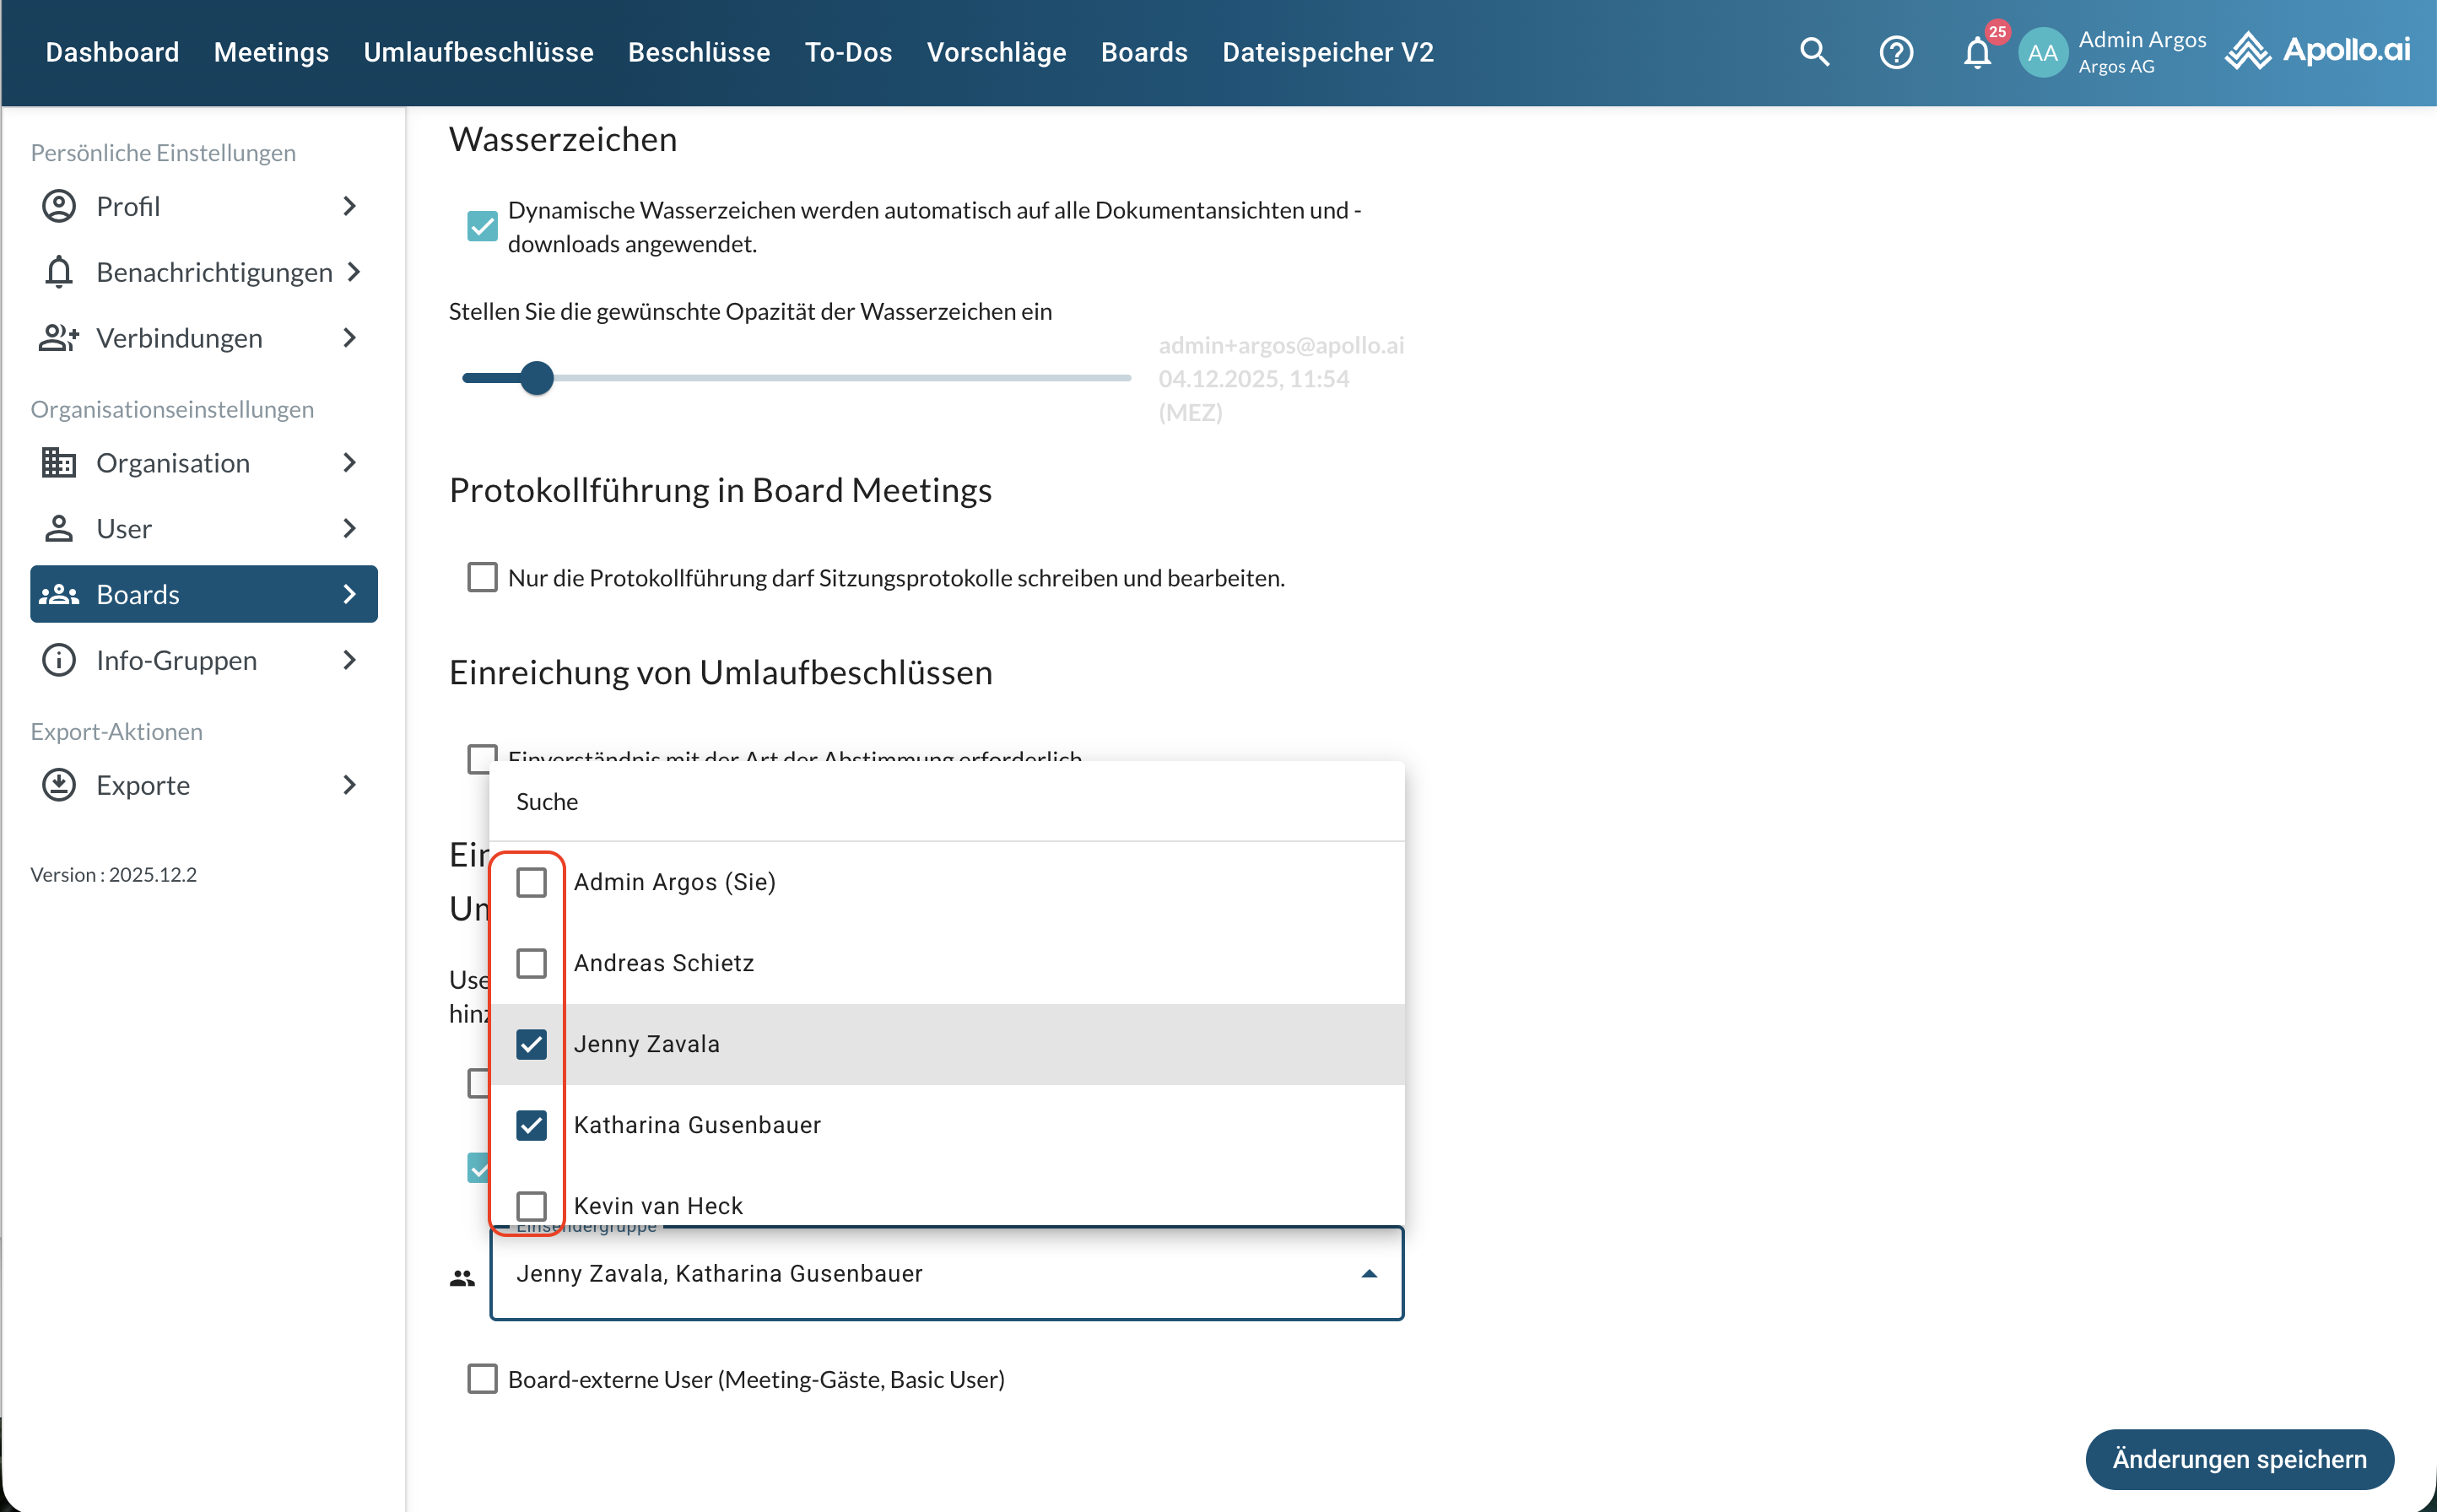This screenshot has height=1512, width=2437.
Task: Click the Info-Gruppen info icon
Action: (59, 660)
